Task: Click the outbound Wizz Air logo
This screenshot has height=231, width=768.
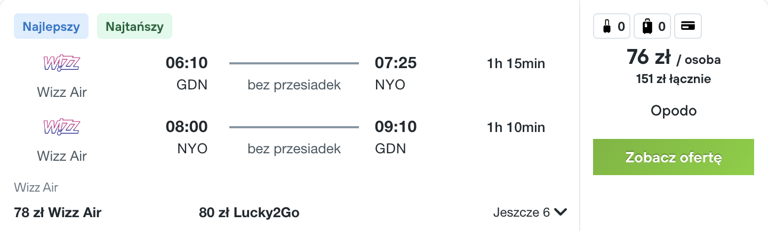Action: [x=61, y=64]
